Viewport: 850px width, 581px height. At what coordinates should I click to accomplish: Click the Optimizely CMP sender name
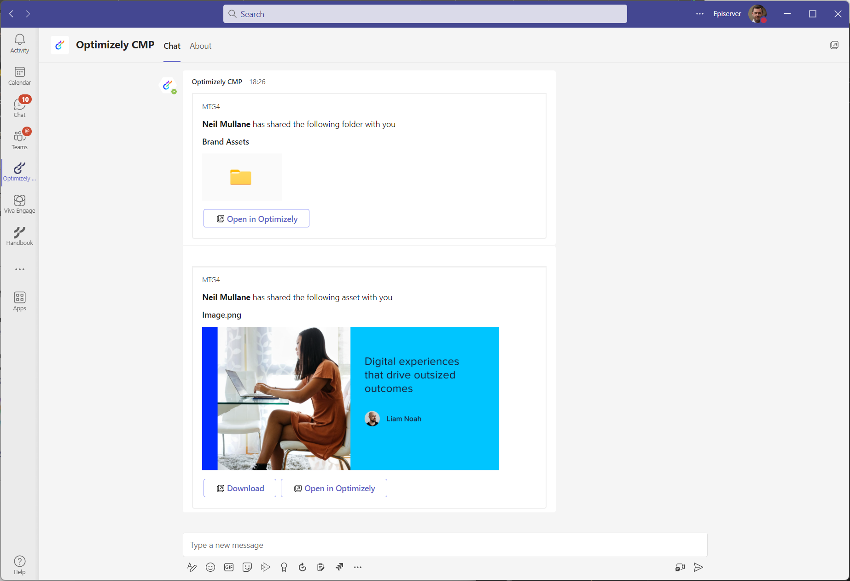[x=217, y=82]
